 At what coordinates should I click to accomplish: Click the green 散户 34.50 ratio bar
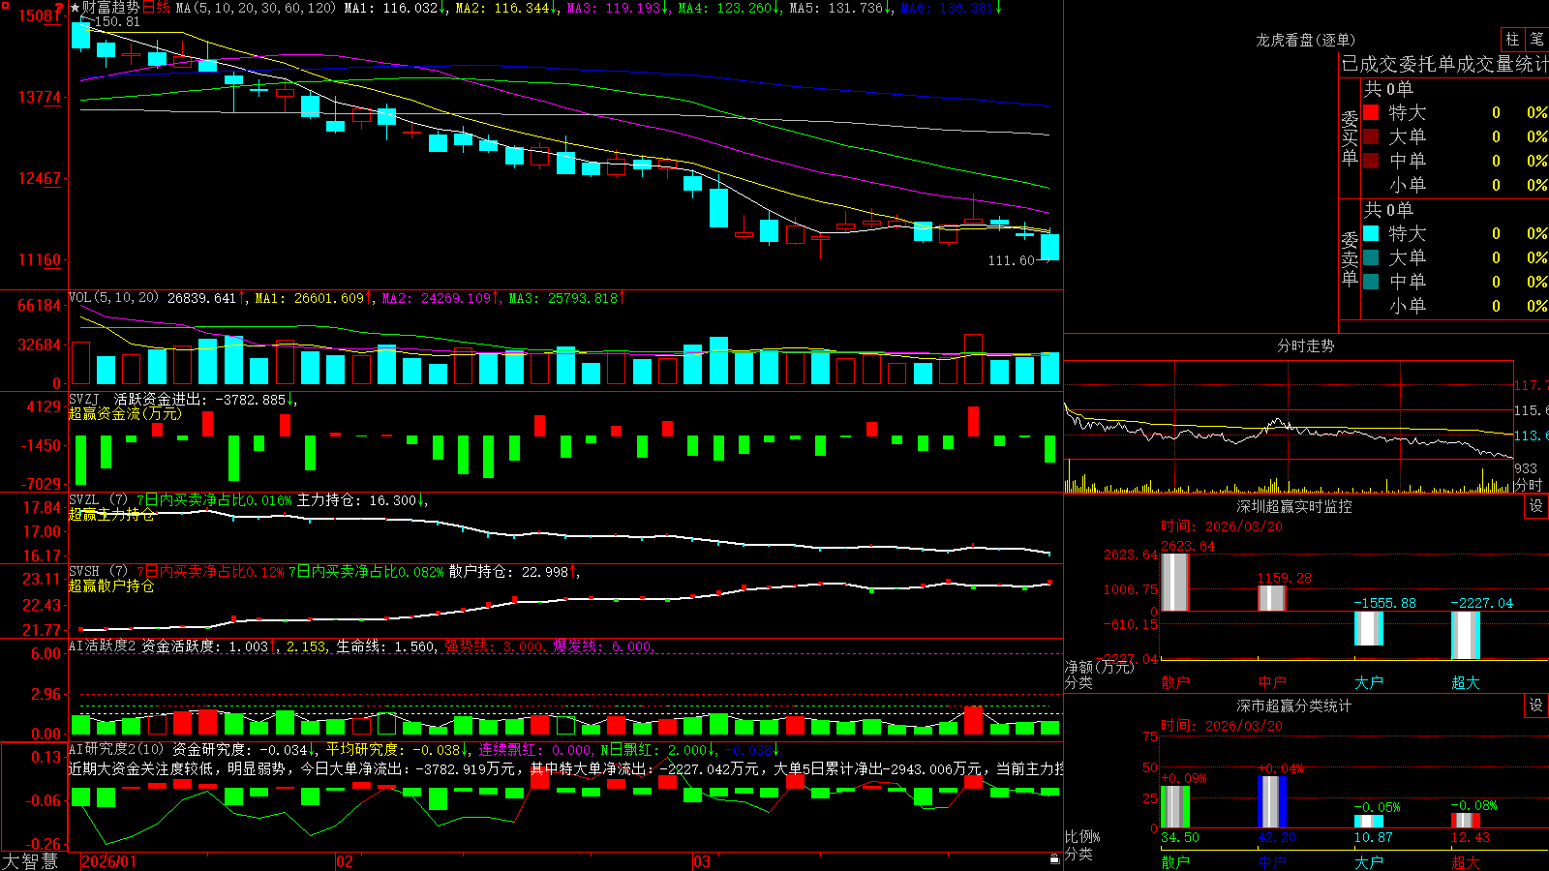click(1175, 806)
